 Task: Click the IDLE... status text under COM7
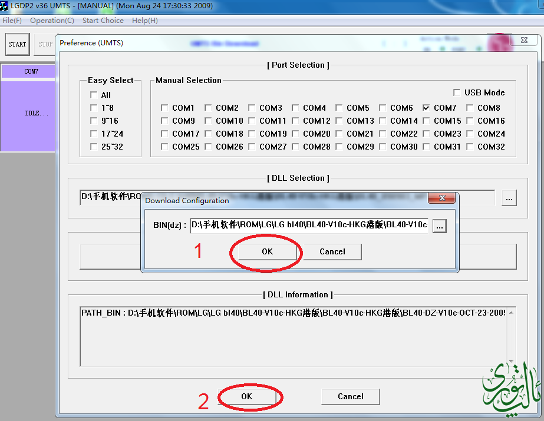pos(37,113)
